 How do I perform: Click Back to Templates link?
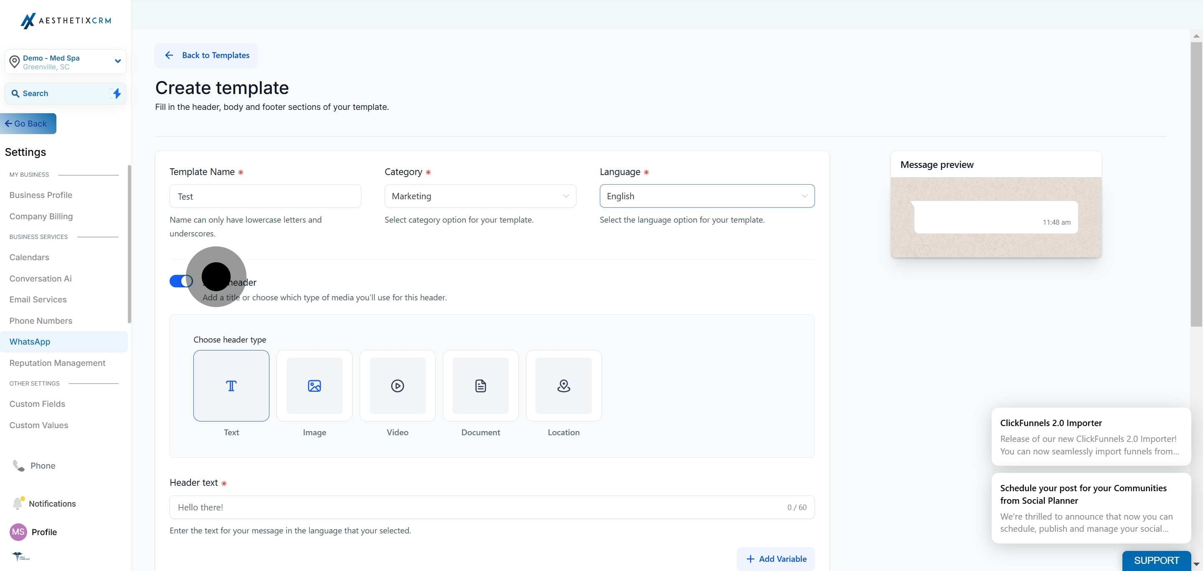click(206, 56)
